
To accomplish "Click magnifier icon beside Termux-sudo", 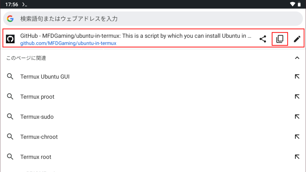I will pyautogui.click(x=10, y=117).
